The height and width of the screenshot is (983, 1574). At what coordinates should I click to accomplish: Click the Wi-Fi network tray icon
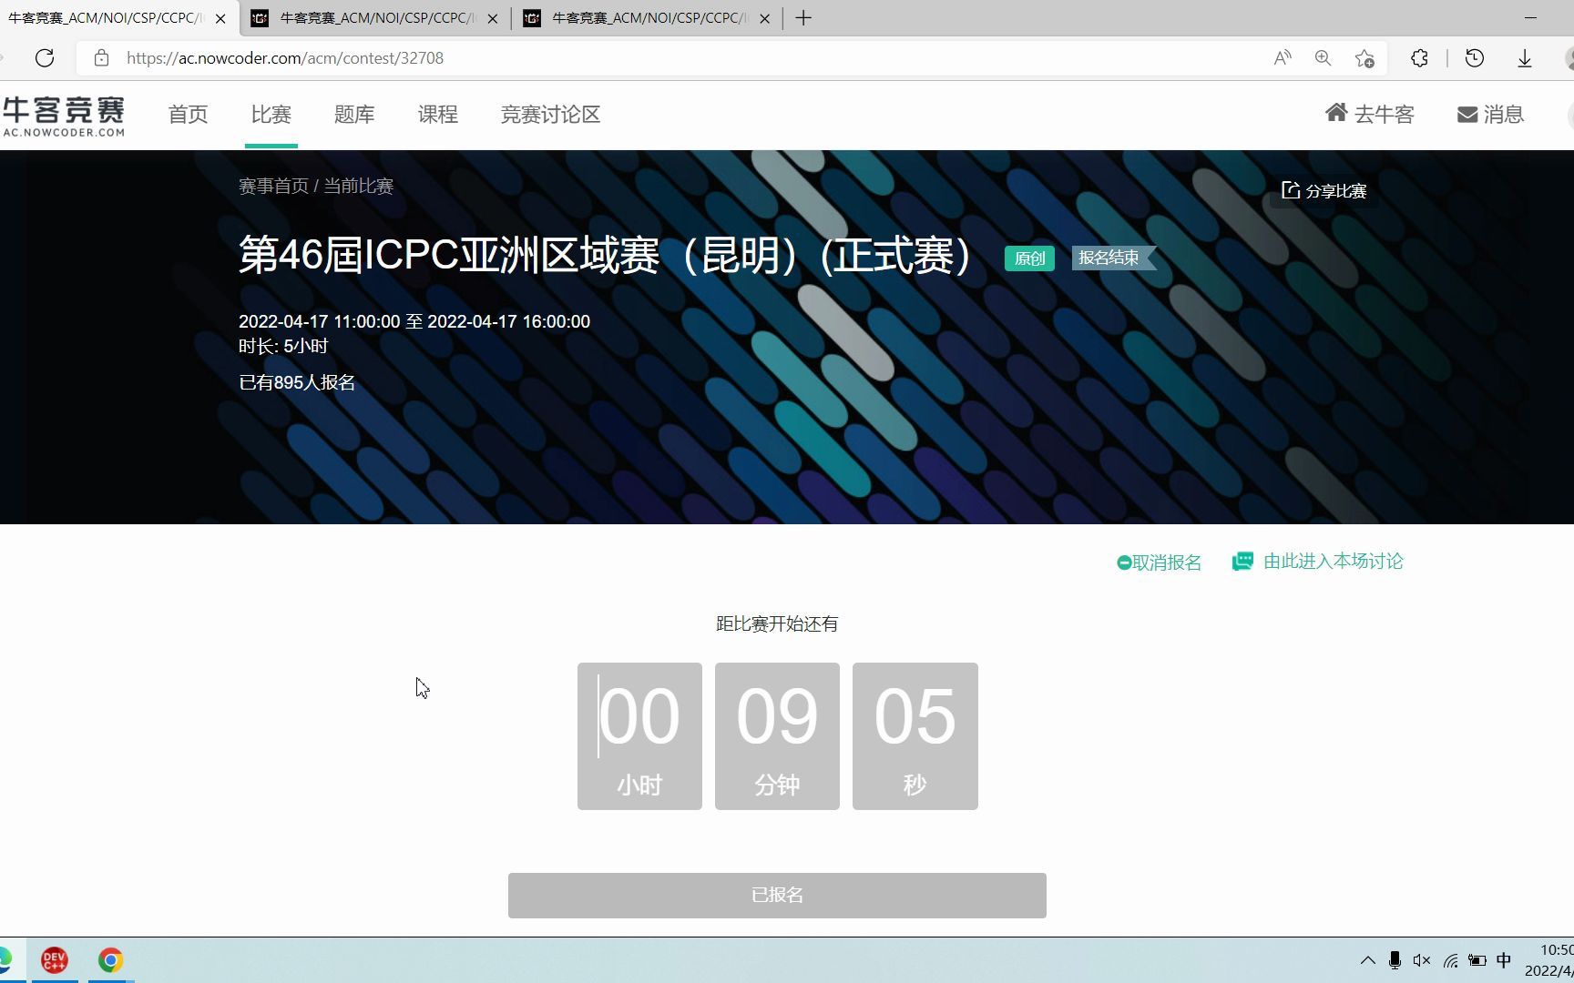pos(1450,960)
